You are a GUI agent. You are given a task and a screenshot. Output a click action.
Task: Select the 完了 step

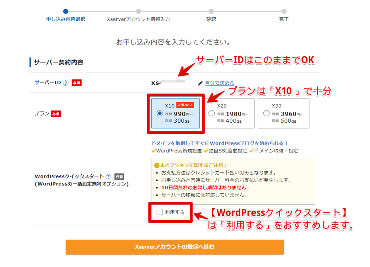coord(284,19)
